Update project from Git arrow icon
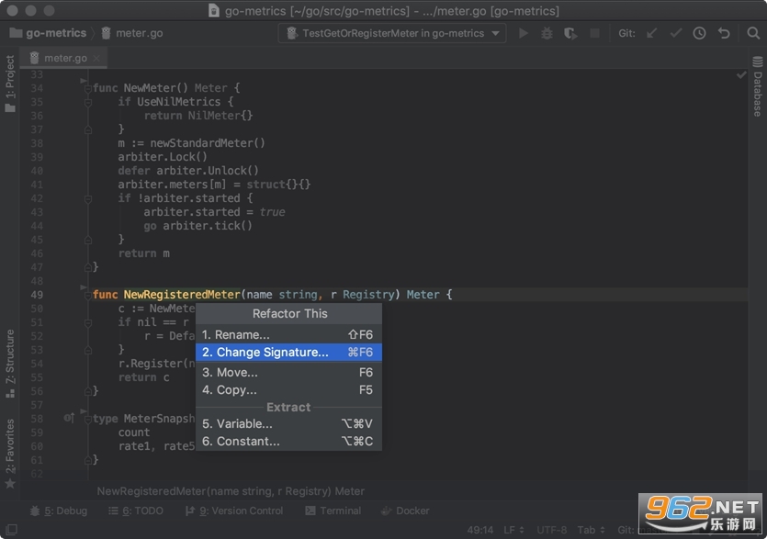 click(x=651, y=33)
